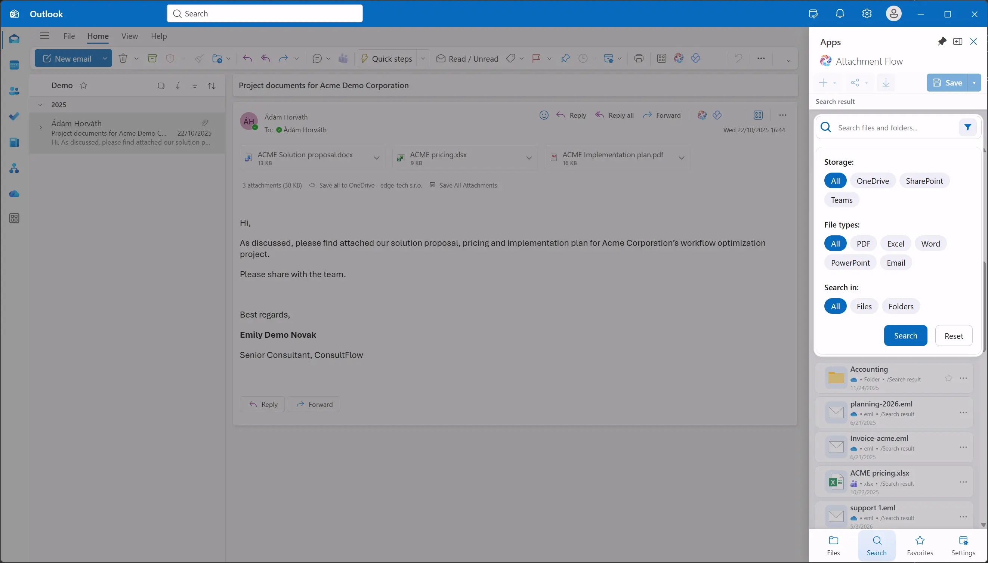This screenshot has width=988, height=563.
Task: Open the Calendar icon in left sidebar
Action: point(14,65)
